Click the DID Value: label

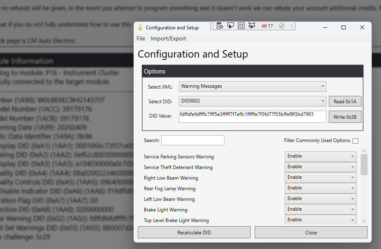[x=161, y=116]
